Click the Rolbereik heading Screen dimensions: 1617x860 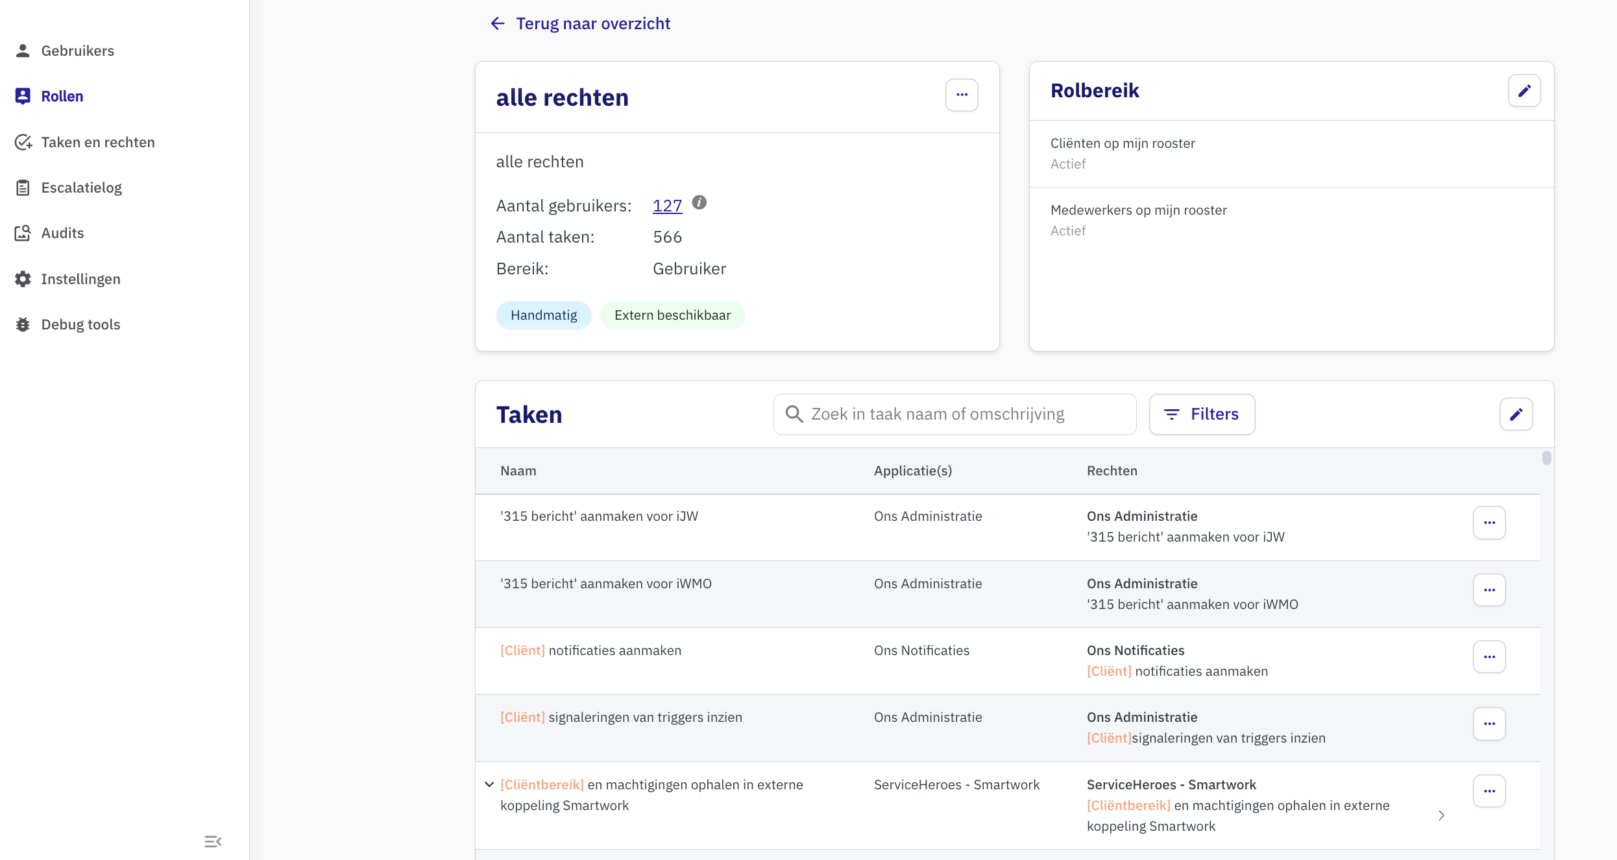coord(1095,91)
